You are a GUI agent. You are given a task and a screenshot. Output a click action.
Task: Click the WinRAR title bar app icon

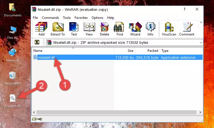pyautogui.click(x=34, y=9)
